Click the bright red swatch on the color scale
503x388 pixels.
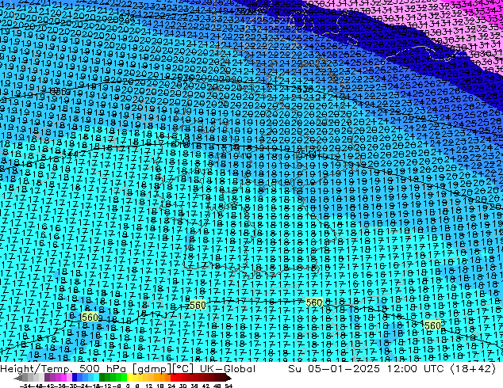tap(173, 378)
